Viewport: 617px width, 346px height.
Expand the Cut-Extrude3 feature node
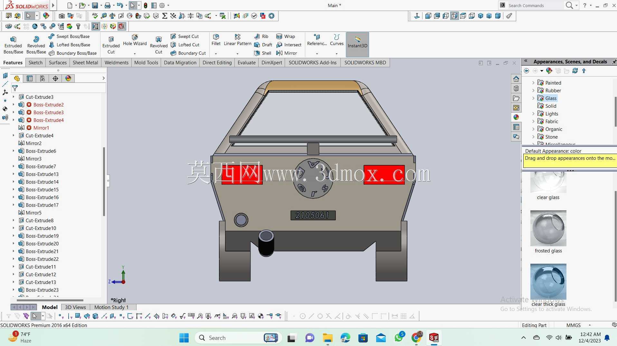tap(14, 97)
